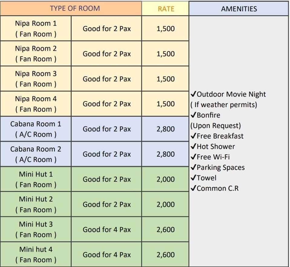The width and height of the screenshot is (290, 267).
Task: Click Good for 4 Pax beside Mini Hut 3
Action: click(107, 230)
